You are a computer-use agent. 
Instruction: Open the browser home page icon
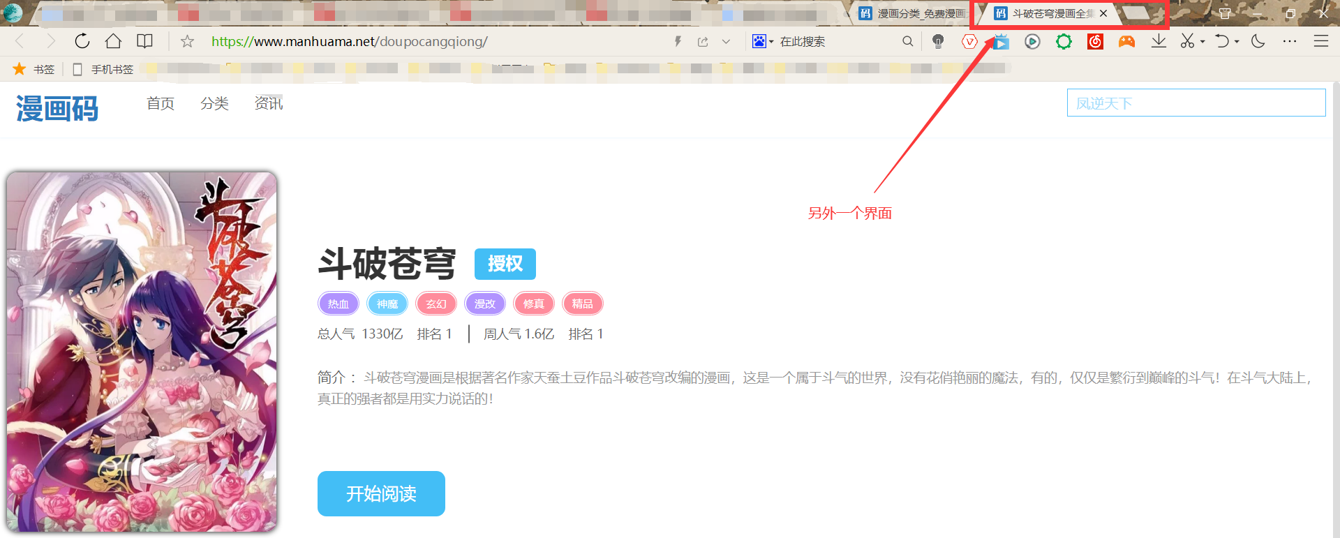point(113,41)
